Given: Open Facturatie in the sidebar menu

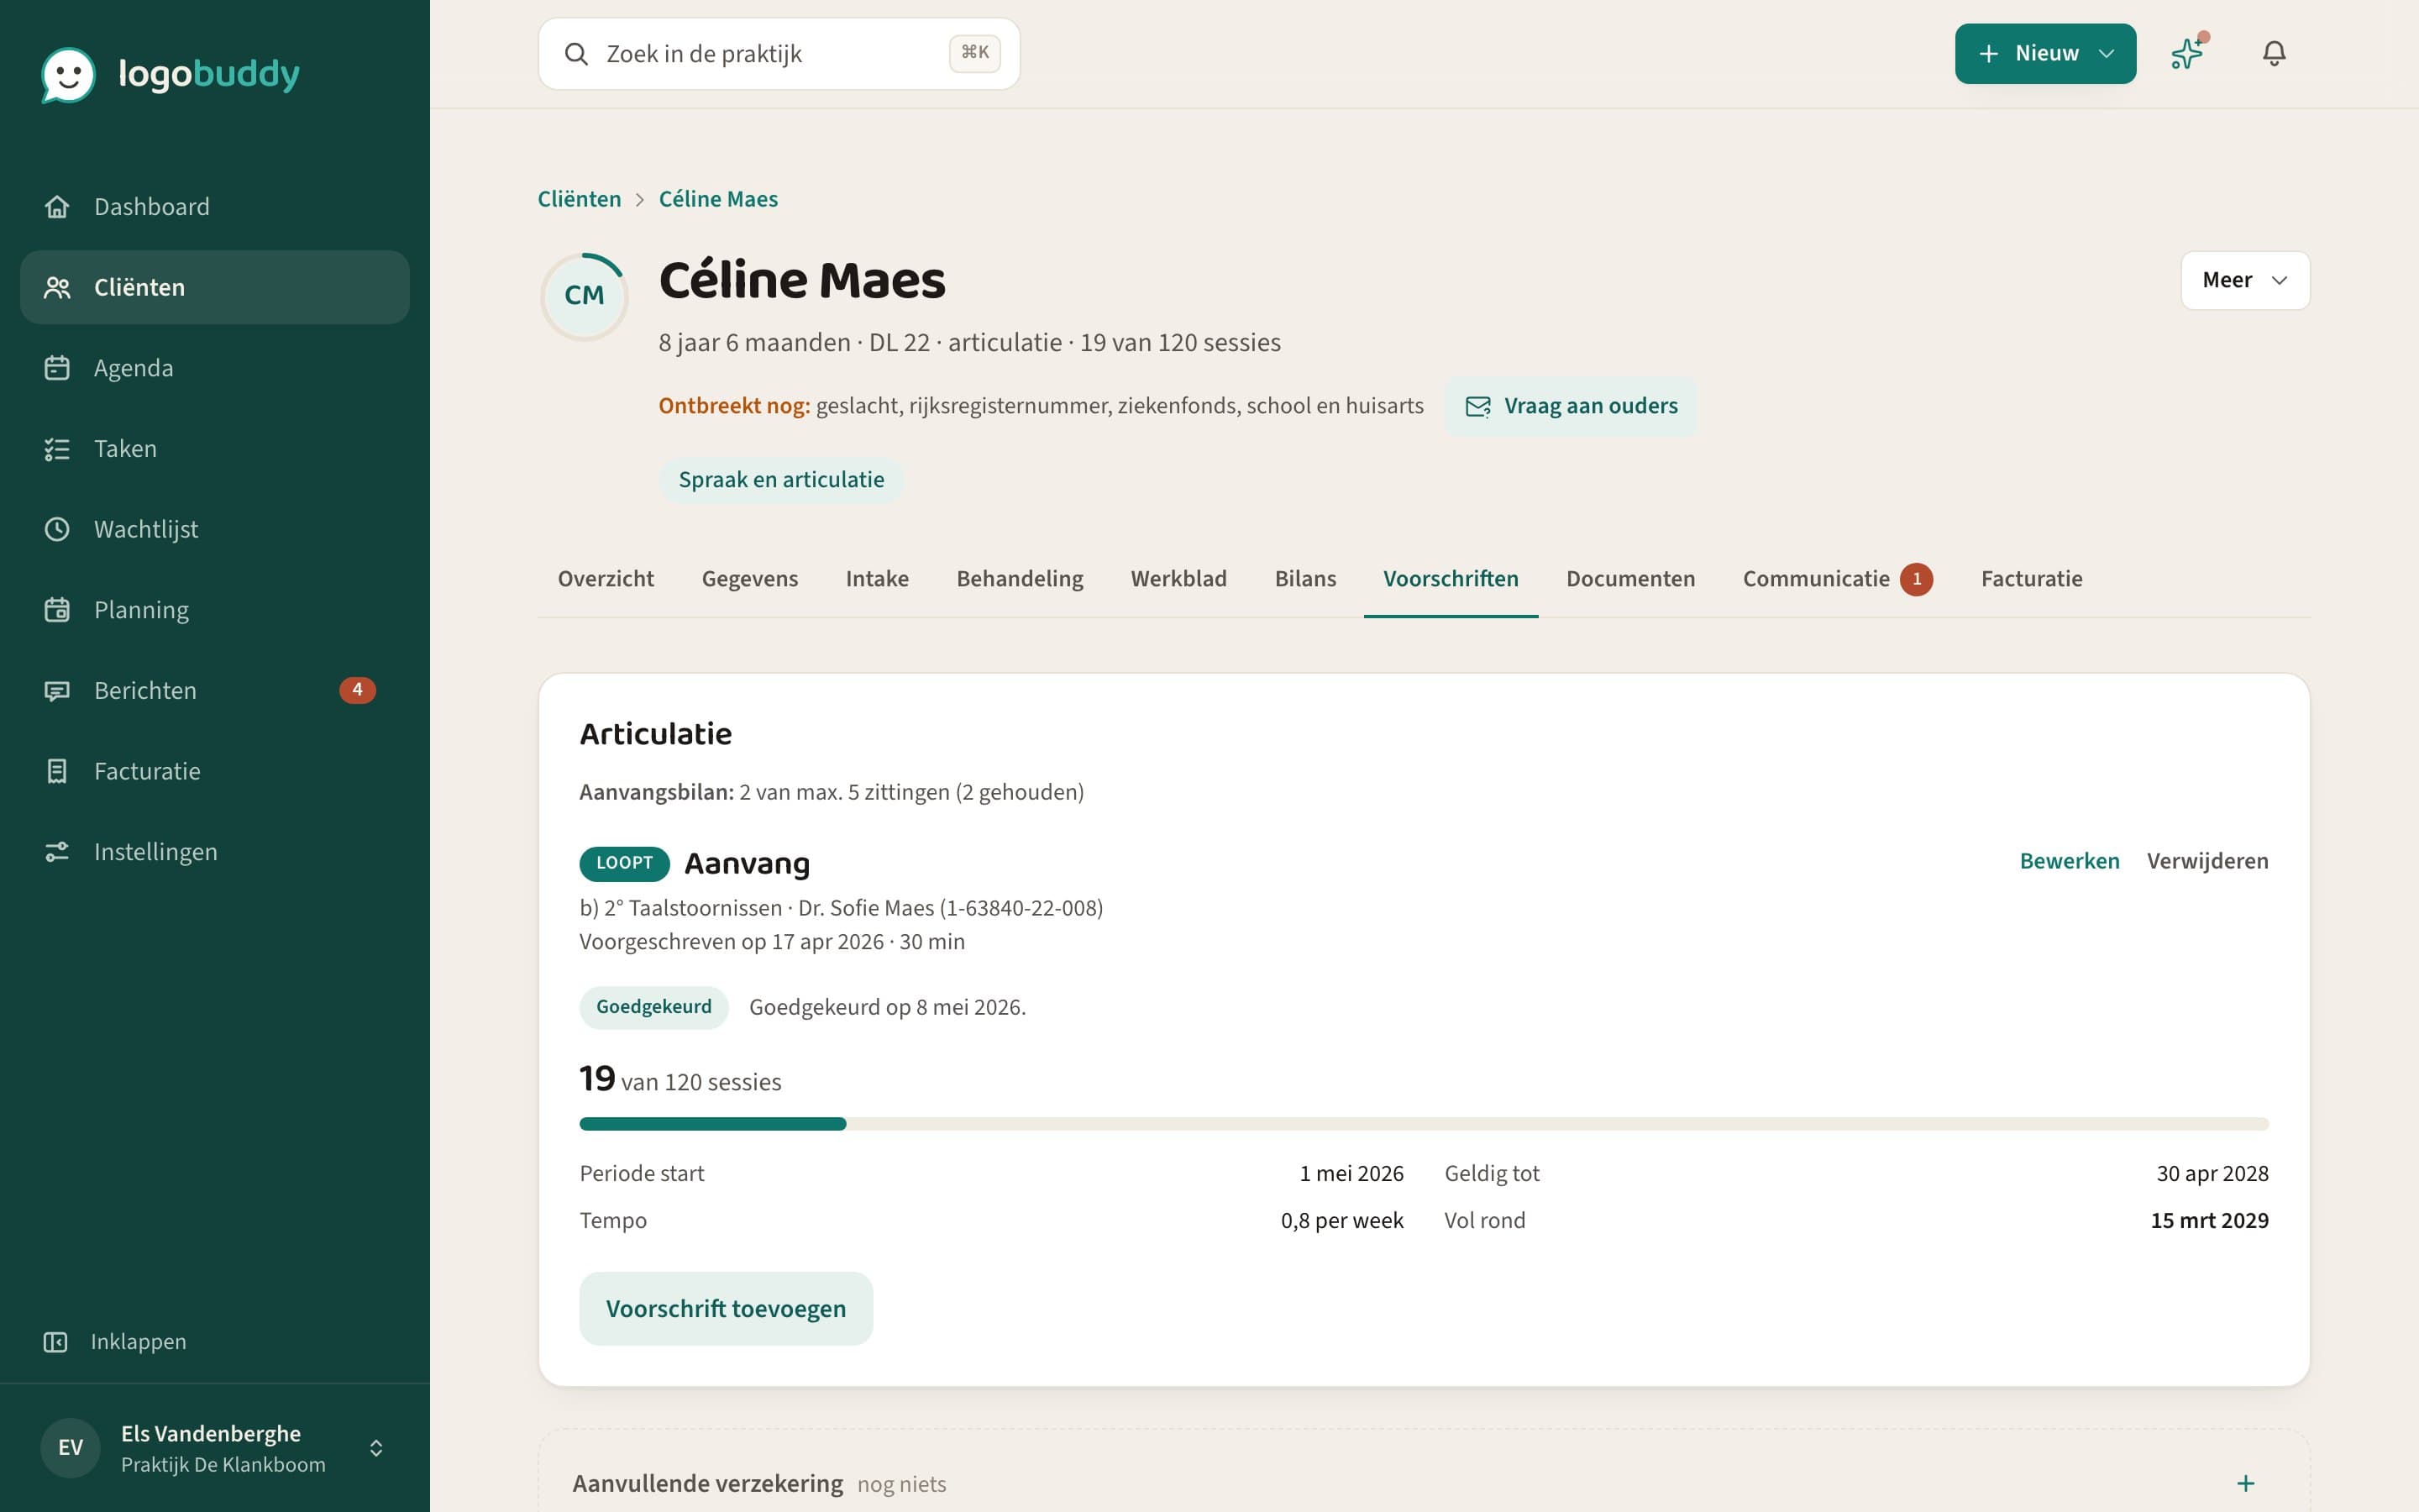Looking at the screenshot, I should coord(215,771).
